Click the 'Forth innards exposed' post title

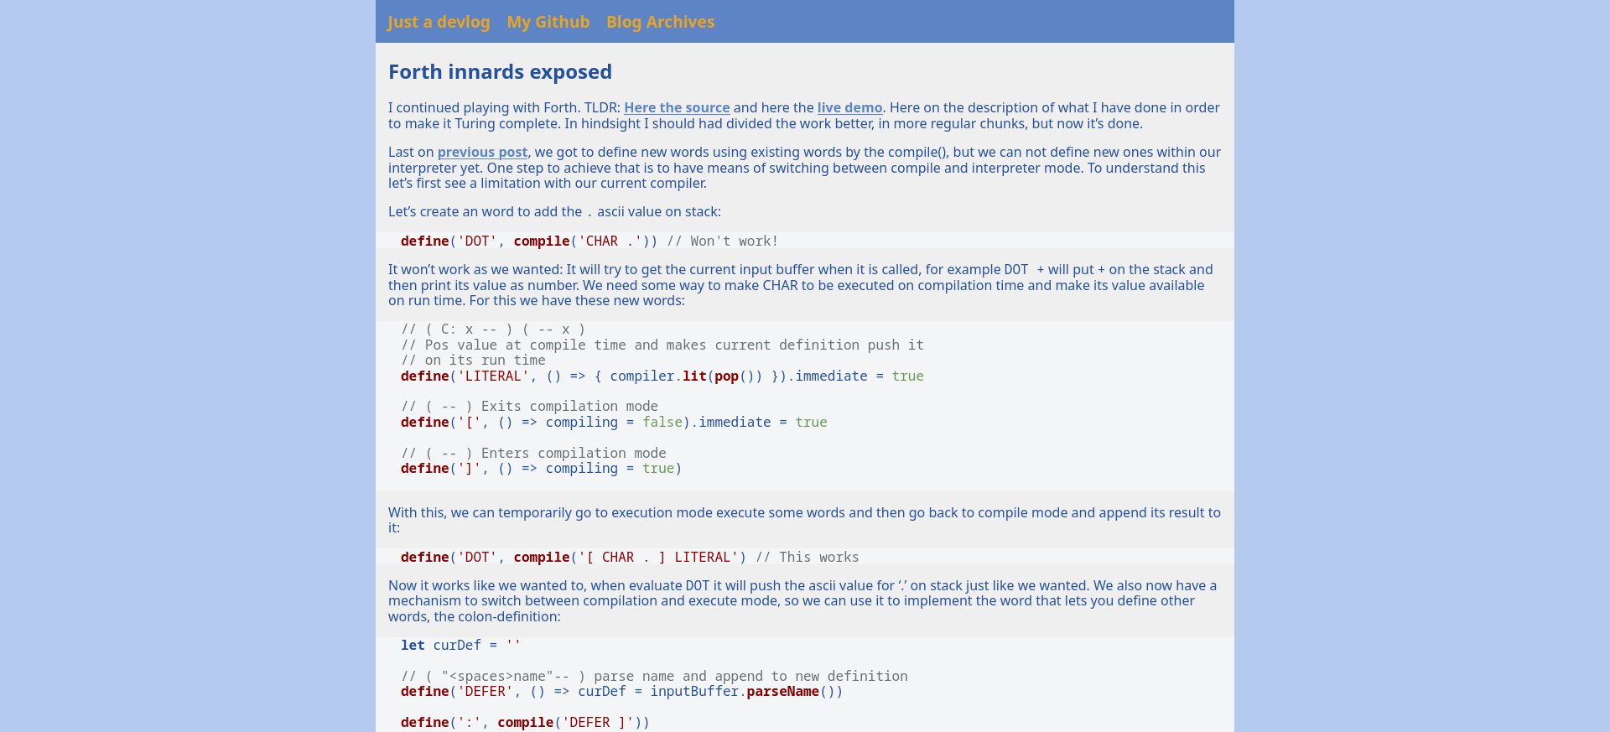(x=500, y=72)
